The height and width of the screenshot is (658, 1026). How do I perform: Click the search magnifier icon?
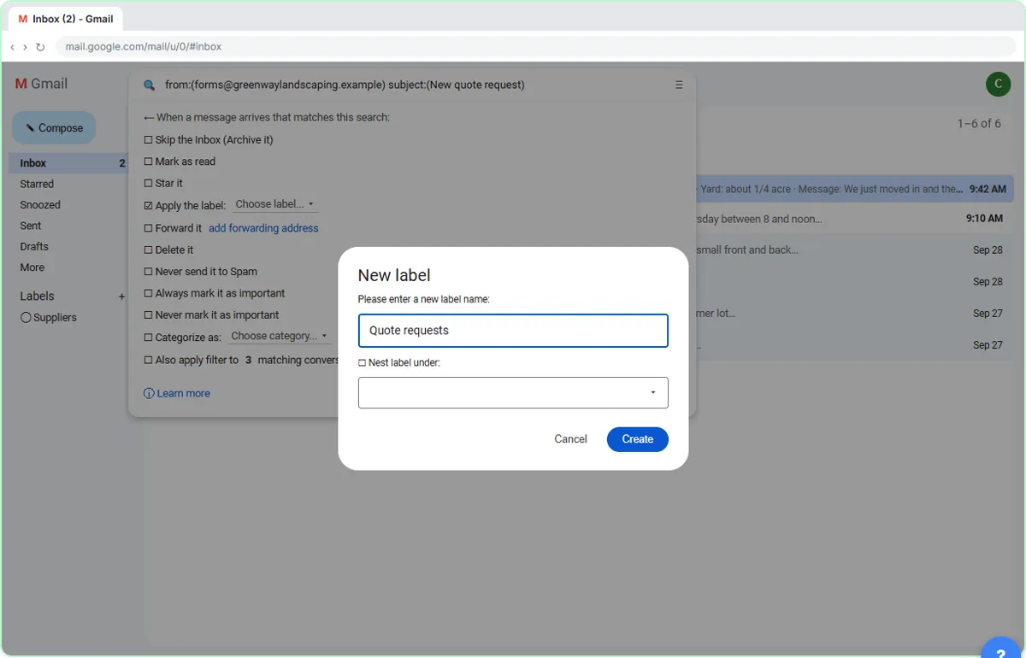tap(149, 85)
